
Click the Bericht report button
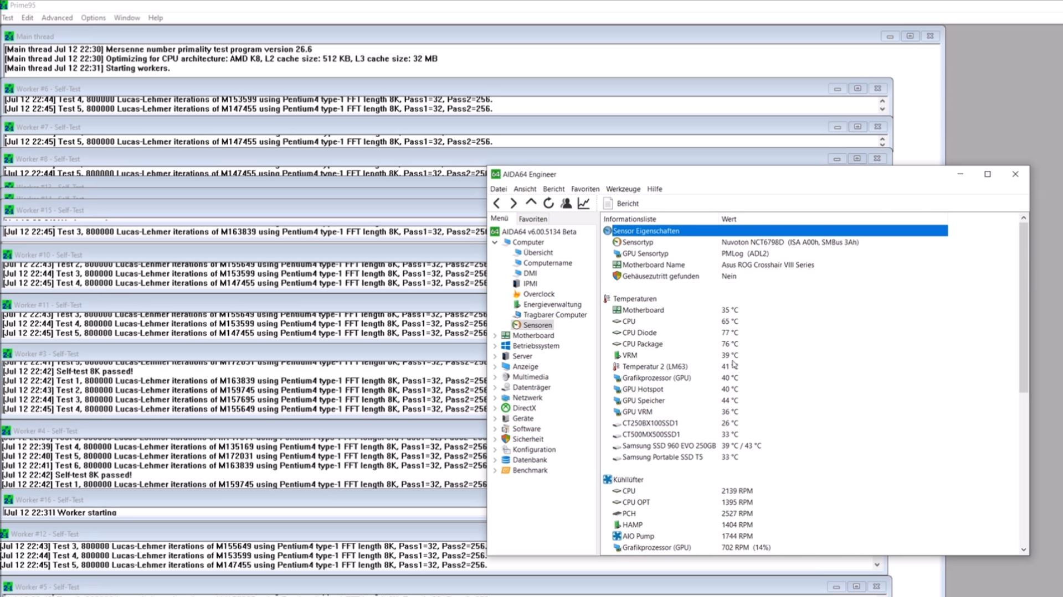pyautogui.click(x=622, y=204)
